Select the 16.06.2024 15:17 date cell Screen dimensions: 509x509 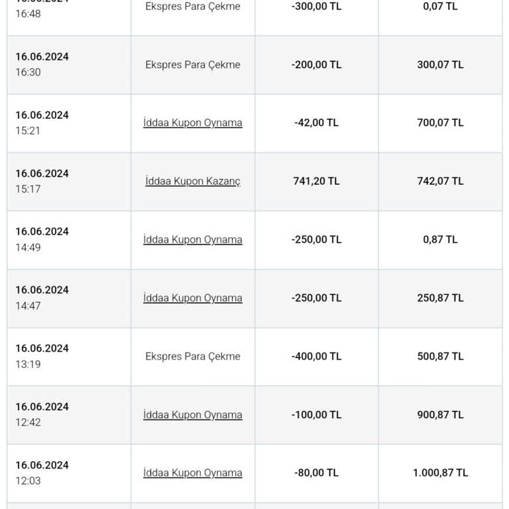(x=42, y=181)
